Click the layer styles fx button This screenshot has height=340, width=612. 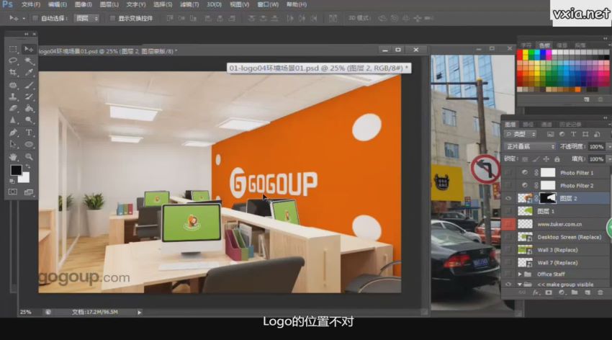click(x=536, y=292)
